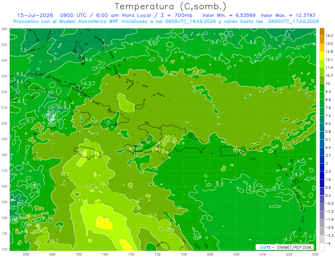The image size is (335, 258).
Task: Click the "0900 UTC" time label
Action: (74, 15)
